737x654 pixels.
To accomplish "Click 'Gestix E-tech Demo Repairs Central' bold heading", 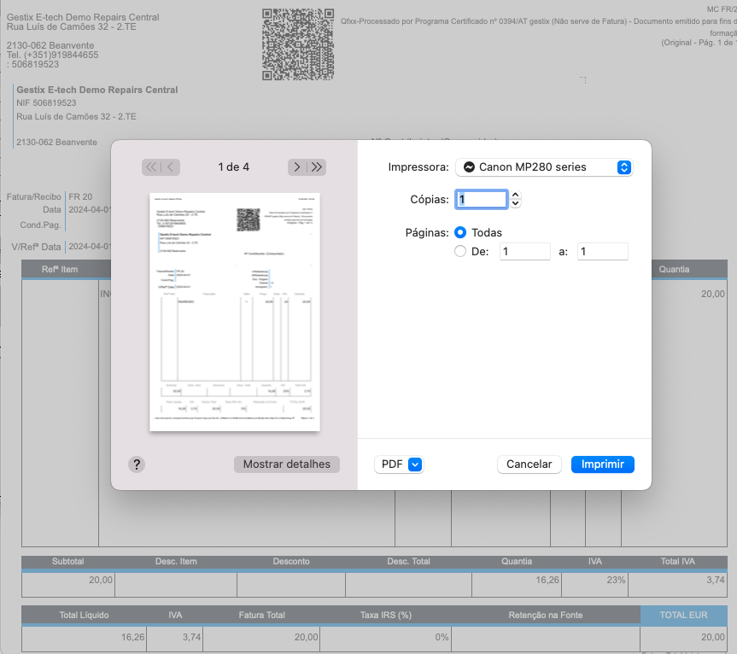I will [x=97, y=90].
